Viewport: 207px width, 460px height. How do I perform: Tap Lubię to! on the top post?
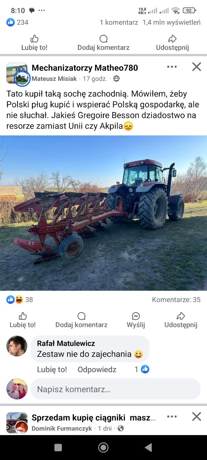coord(34,43)
